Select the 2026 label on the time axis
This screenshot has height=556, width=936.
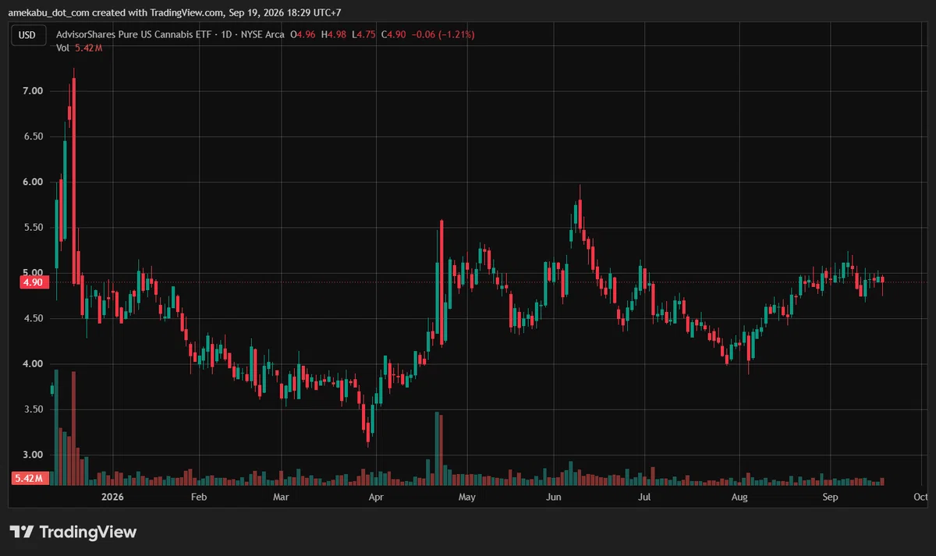click(x=113, y=497)
